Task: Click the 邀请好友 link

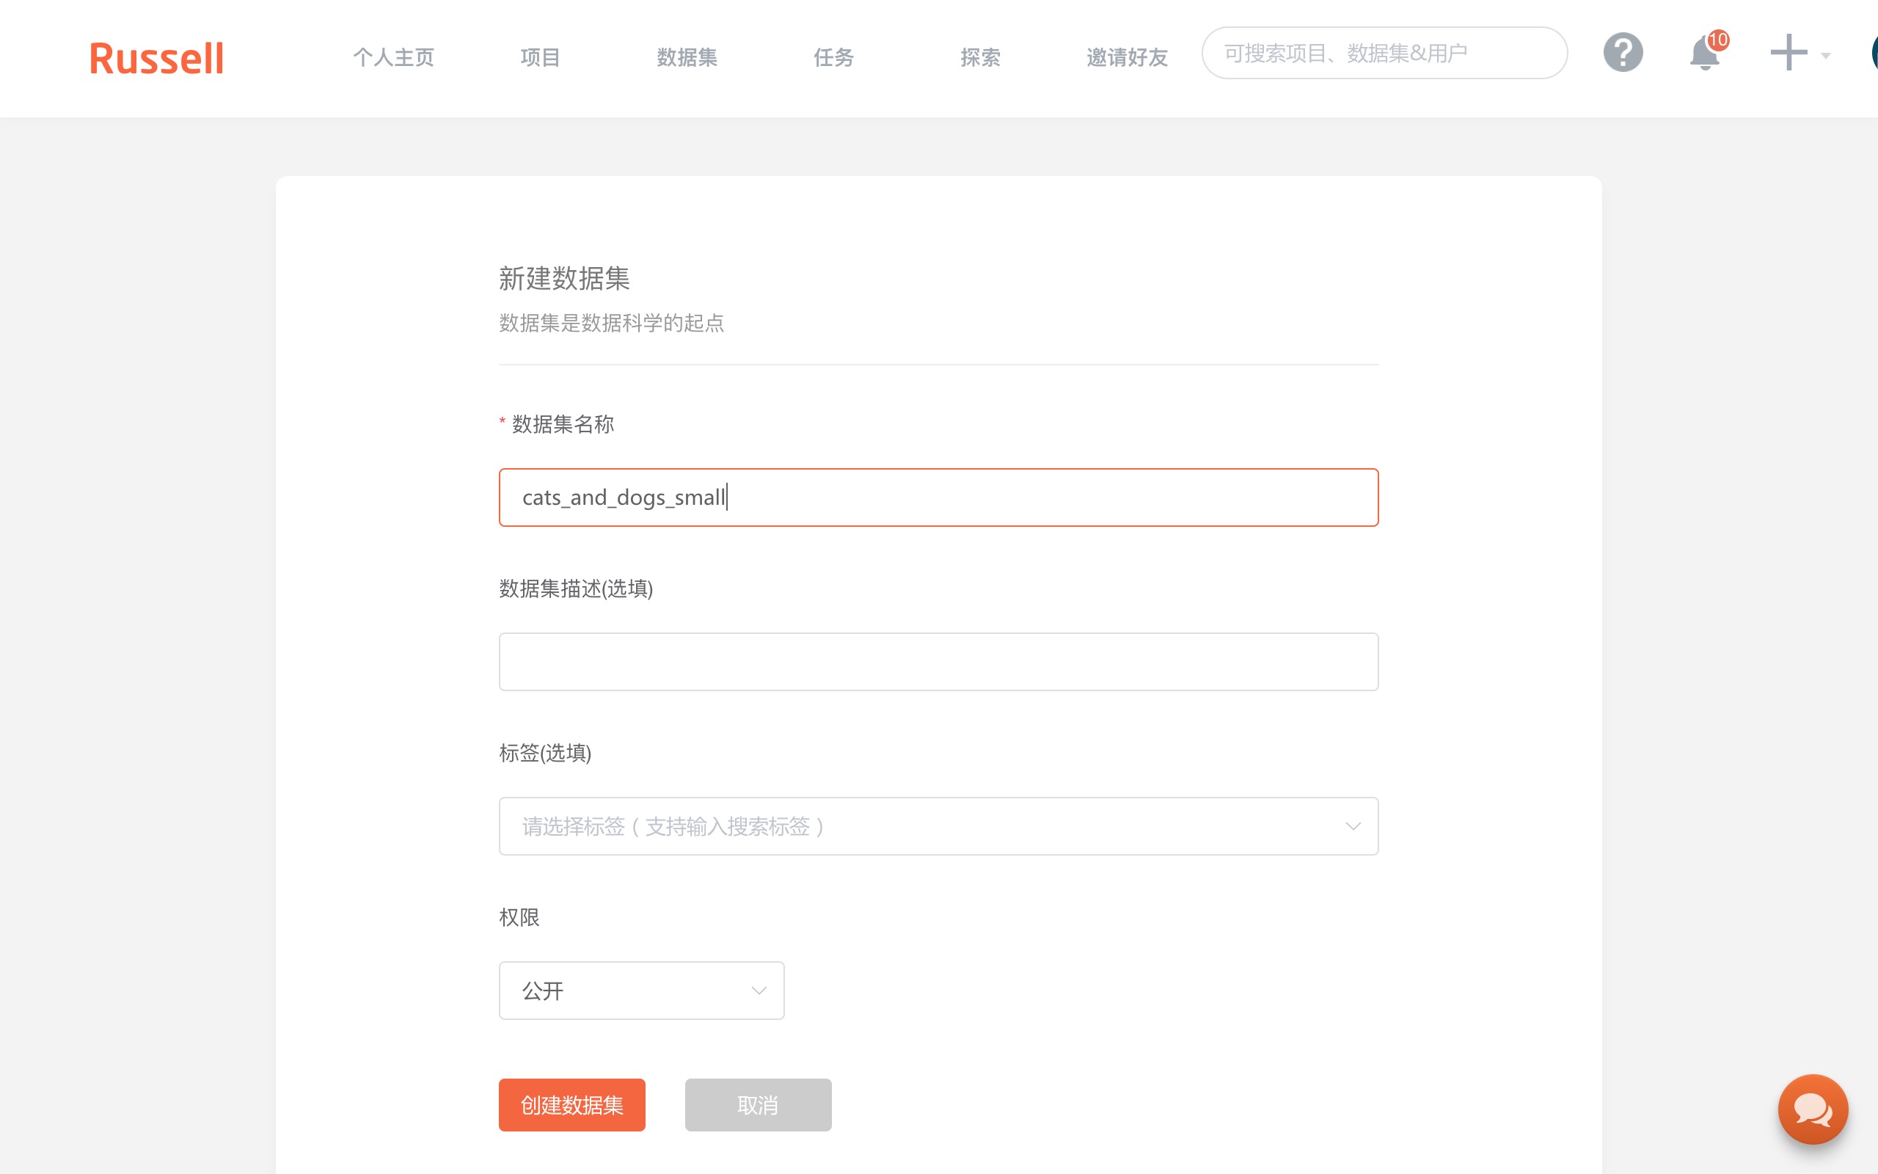Action: coord(1127,57)
